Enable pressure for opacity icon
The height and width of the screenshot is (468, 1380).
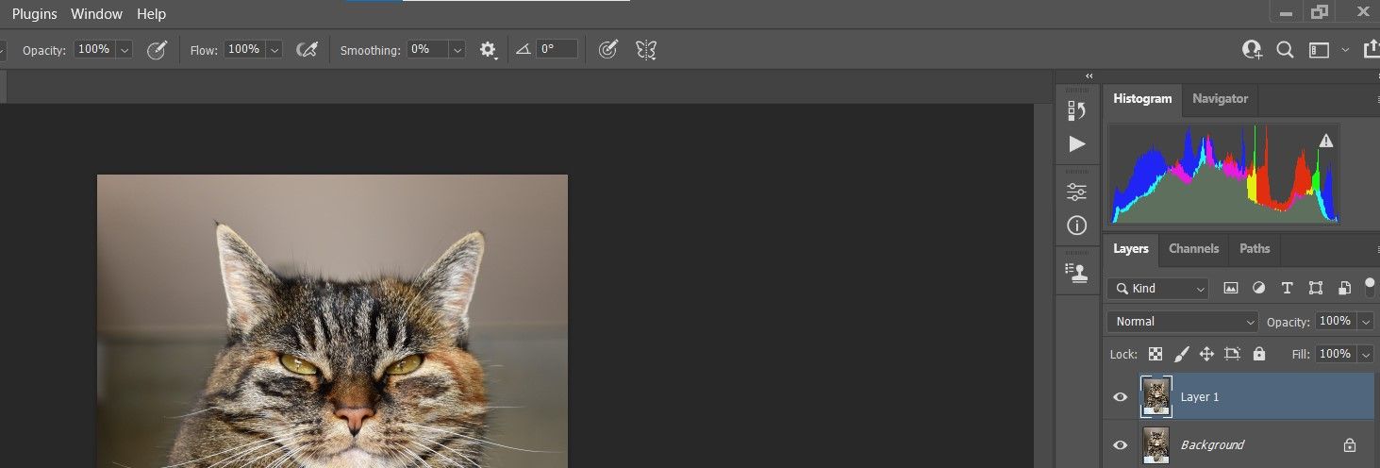[158, 50]
